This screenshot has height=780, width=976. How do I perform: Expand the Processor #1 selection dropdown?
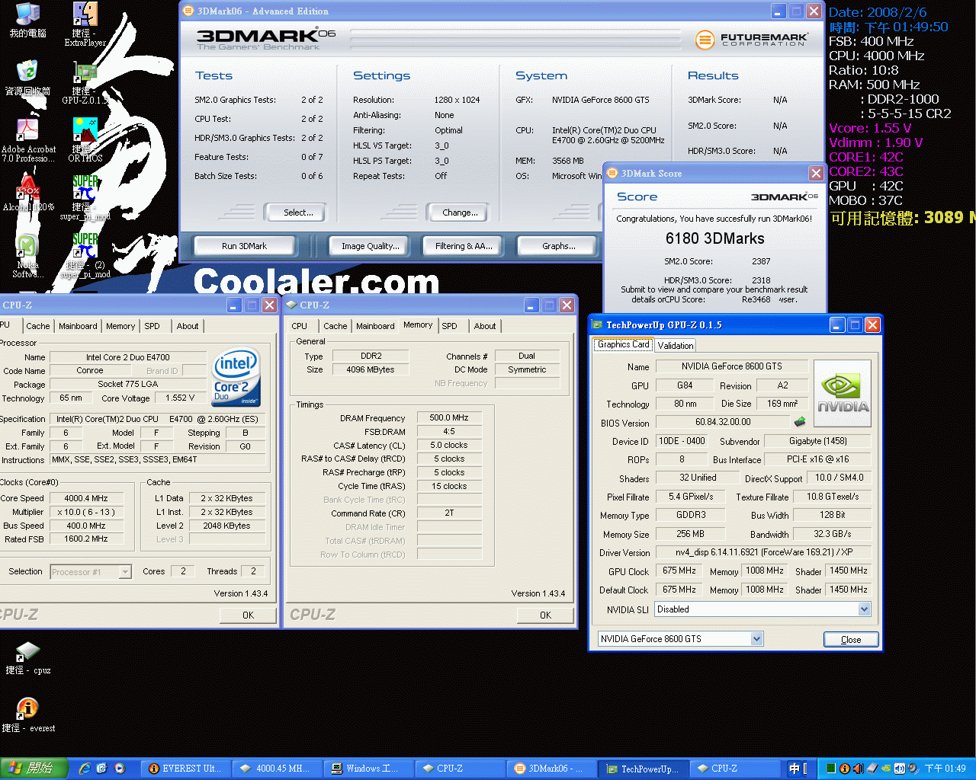(x=125, y=572)
